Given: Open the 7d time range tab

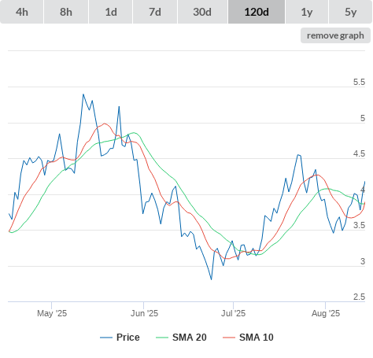Looking at the screenshot, I should coord(155,12).
